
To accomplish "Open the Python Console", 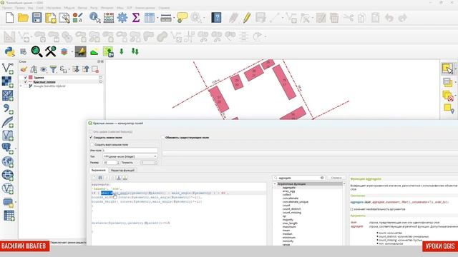I will pyautogui.click(x=9, y=52).
